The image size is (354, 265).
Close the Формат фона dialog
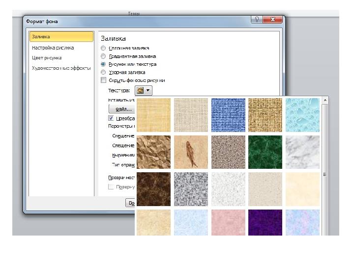(x=273, y=19)
